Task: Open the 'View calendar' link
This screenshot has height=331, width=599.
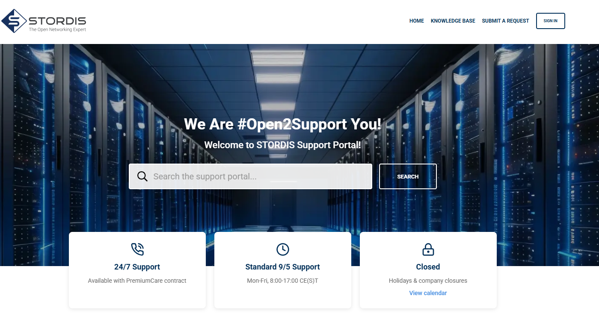Action: (x=428, y=293)
